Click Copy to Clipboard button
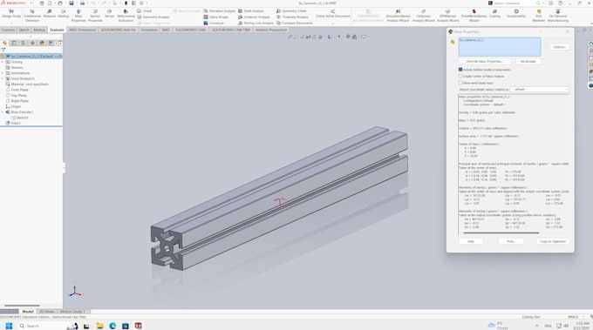 coord(553,241)
